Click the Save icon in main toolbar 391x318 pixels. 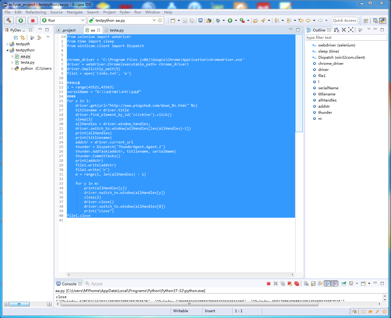tap(185, 20)
